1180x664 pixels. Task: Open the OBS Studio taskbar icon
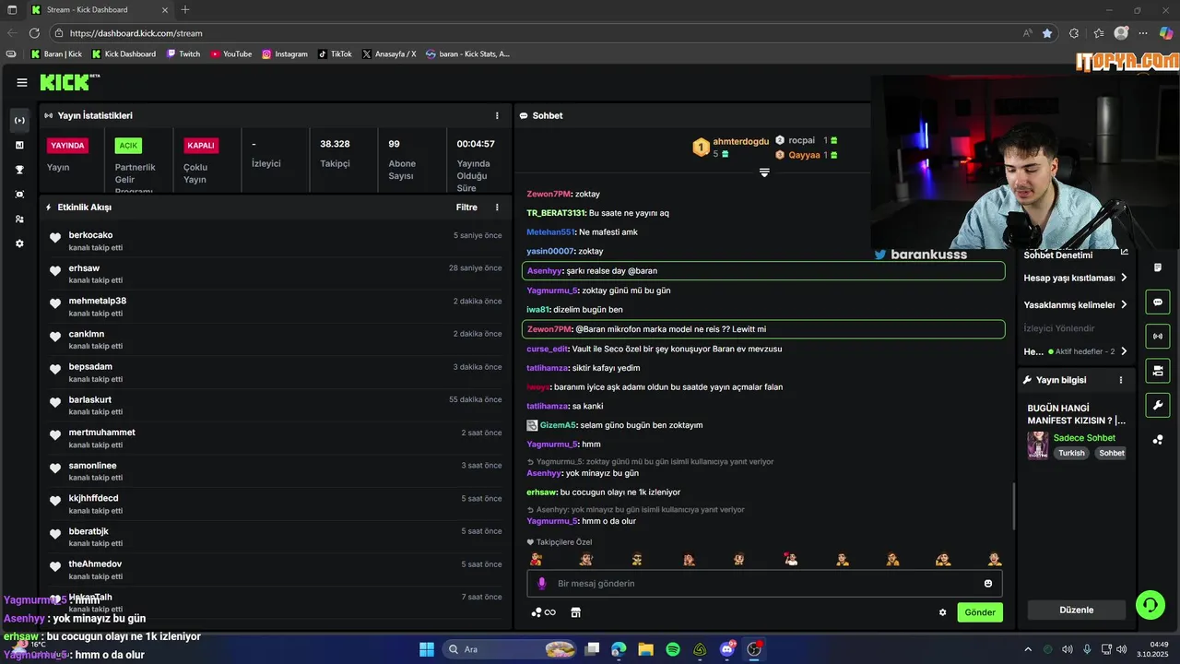click(754, 649)
